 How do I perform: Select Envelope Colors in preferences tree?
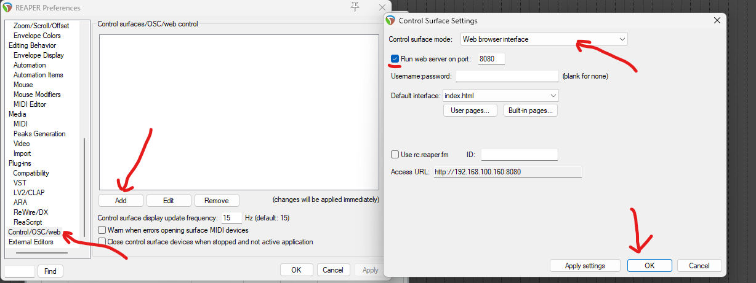37,36
